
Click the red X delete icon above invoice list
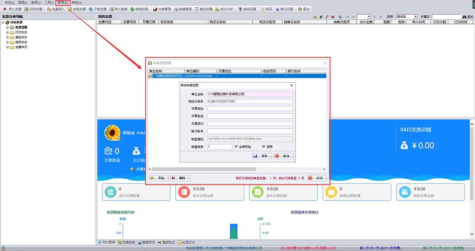333,17
